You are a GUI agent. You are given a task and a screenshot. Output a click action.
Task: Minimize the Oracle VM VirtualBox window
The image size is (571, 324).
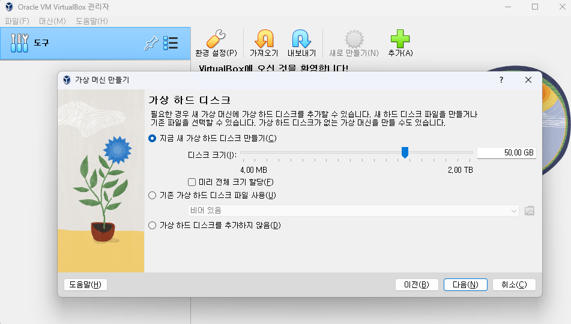click(x=508, y=7)
